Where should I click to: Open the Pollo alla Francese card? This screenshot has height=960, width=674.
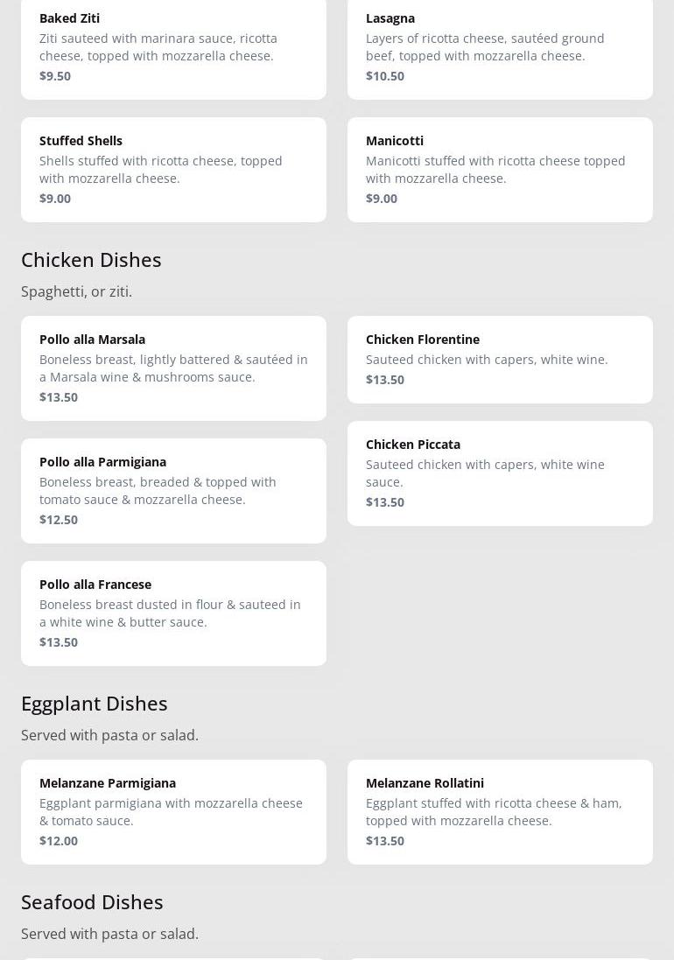pyautogui.click(x=173, y=613)
